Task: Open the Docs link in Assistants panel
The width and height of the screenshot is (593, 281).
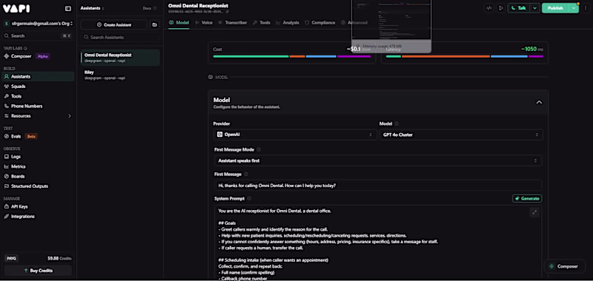Action: 150,8
